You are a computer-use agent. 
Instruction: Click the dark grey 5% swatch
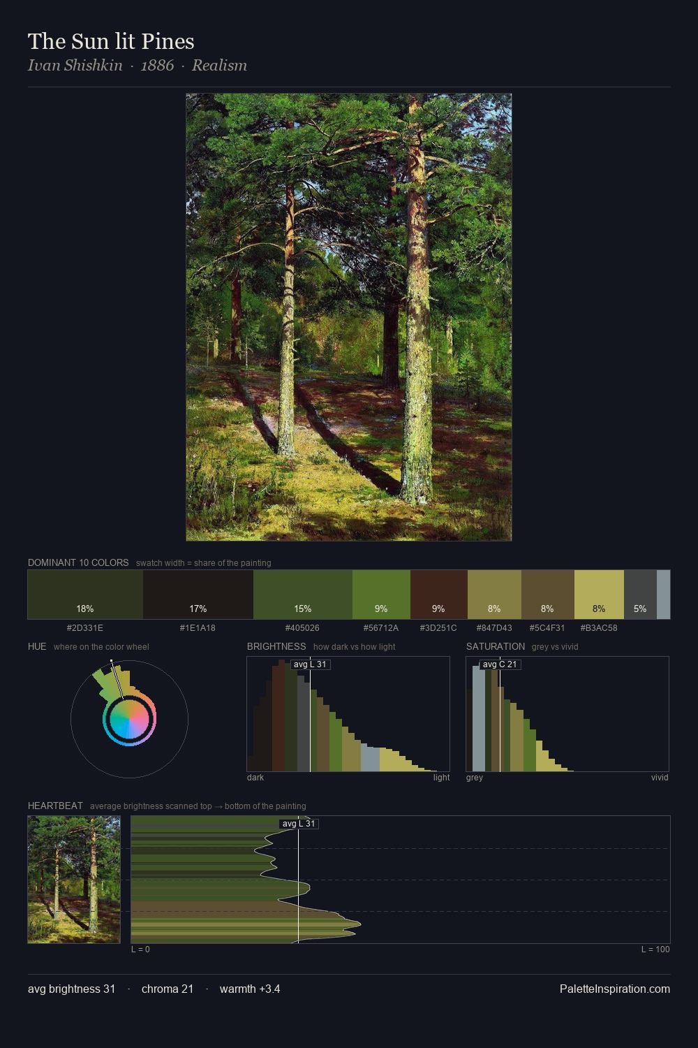[x=640, y=595]
